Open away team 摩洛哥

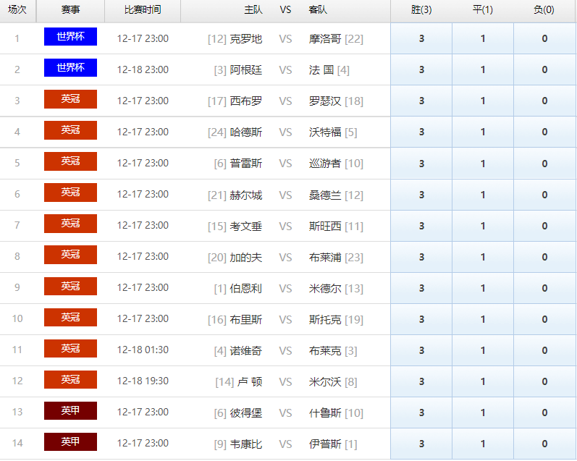[x=325, y=38]
